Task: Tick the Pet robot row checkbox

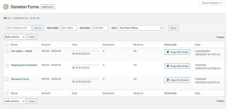Action: [x=7, y=51]
